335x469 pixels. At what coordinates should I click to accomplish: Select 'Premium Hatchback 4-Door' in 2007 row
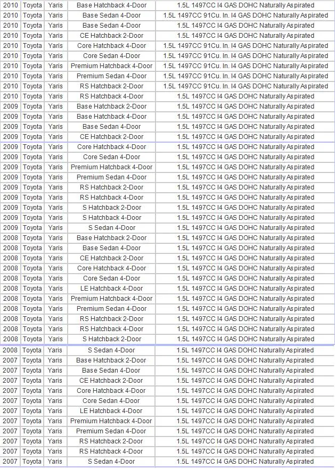111,421
